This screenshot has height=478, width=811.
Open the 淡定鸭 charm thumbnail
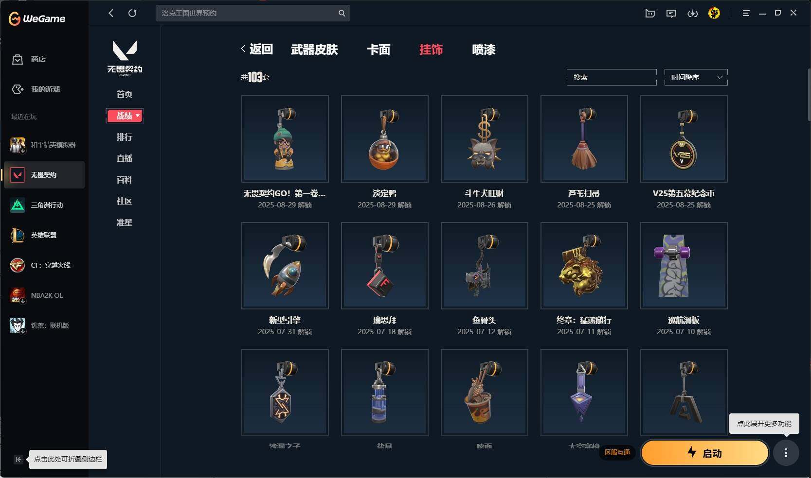tap(384, 139)
